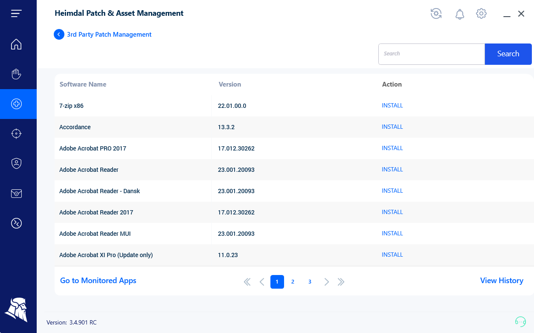Install Adobe Acrobat Reader - Dansk

click(392, 191)
